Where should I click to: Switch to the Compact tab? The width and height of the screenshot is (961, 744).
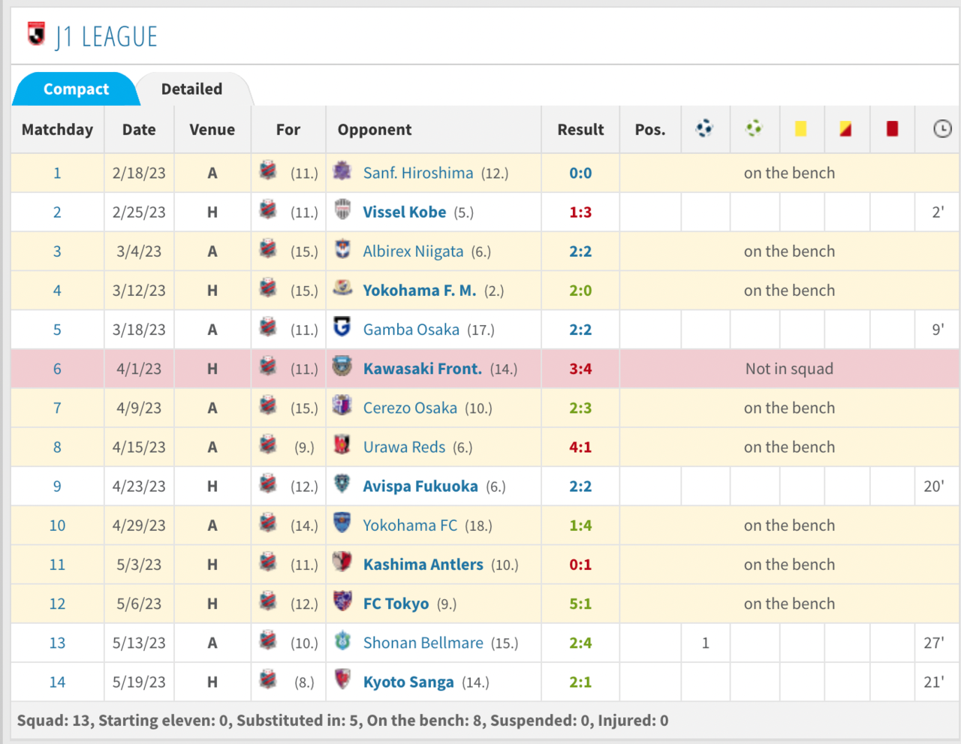(x=76, y=89)
